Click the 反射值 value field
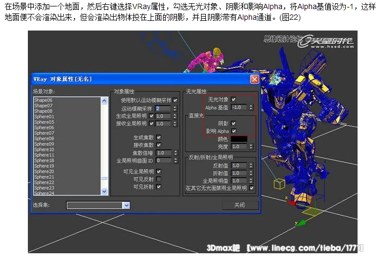This screenshot has width=379, height=257. [x=239, y=165]
